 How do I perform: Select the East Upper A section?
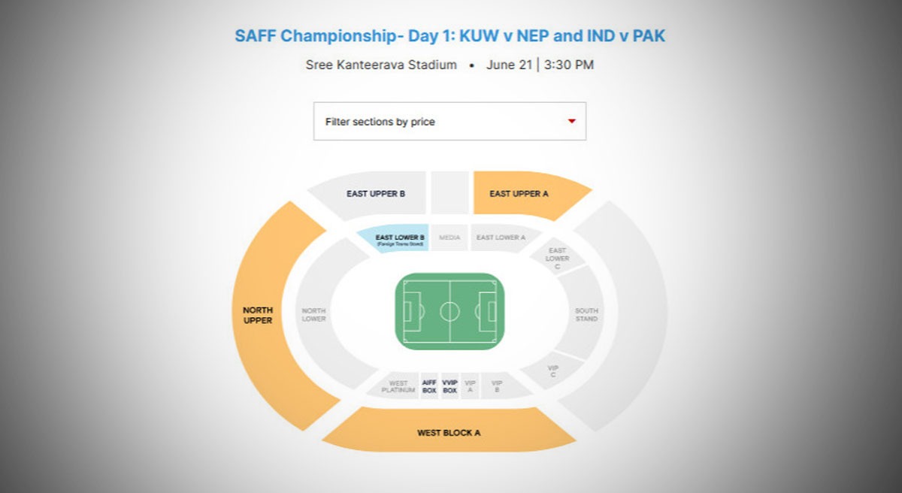(519, 194)
